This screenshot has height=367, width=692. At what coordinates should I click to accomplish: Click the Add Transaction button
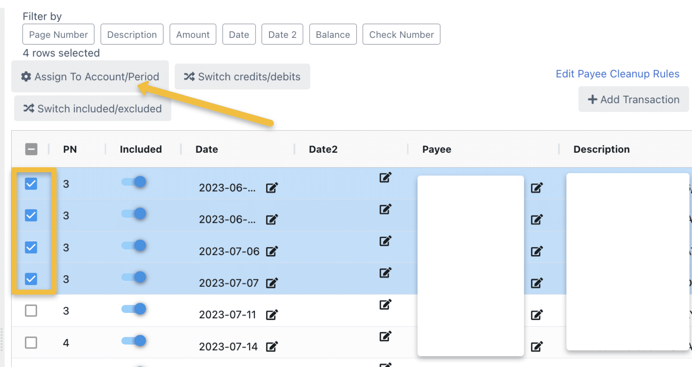click(x=633, y=99)
